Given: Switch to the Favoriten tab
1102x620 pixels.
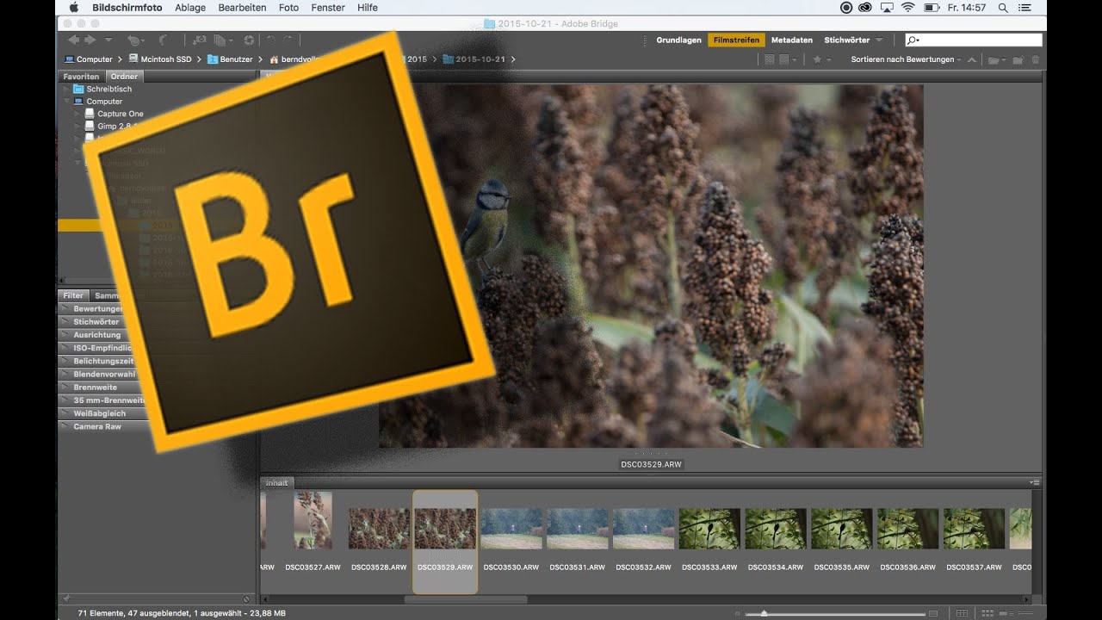Looking at the screenshot, I should (81, 77).
